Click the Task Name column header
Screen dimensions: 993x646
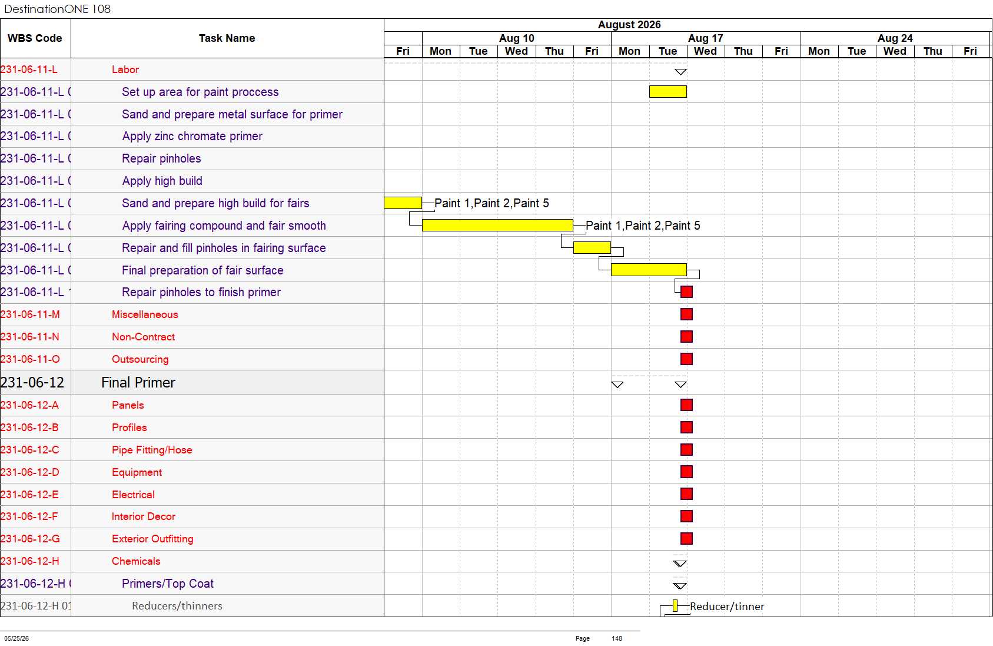tap(227, 38)
